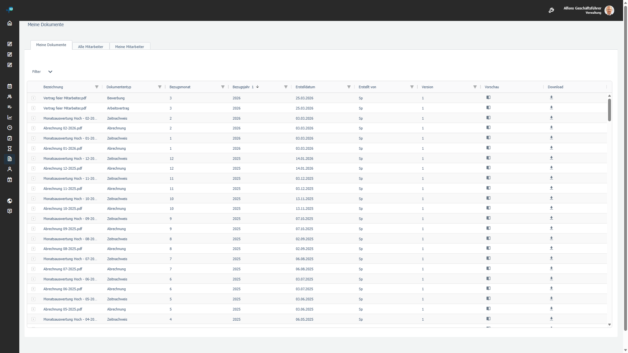This screenshot has width=628, height=353.
Task: Open the hourglass icon in sidebar
Action: coord(9,149)
